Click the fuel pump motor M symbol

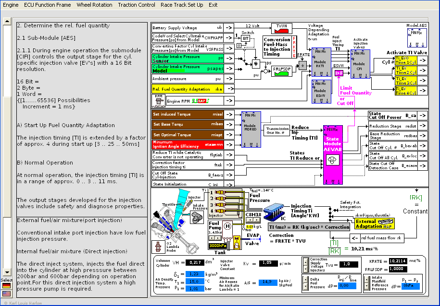tap(228, 226)
